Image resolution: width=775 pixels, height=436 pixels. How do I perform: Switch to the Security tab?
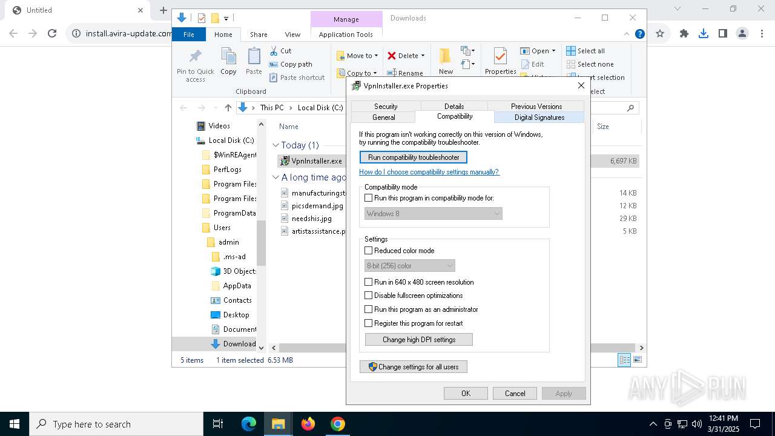click(386, 106)
